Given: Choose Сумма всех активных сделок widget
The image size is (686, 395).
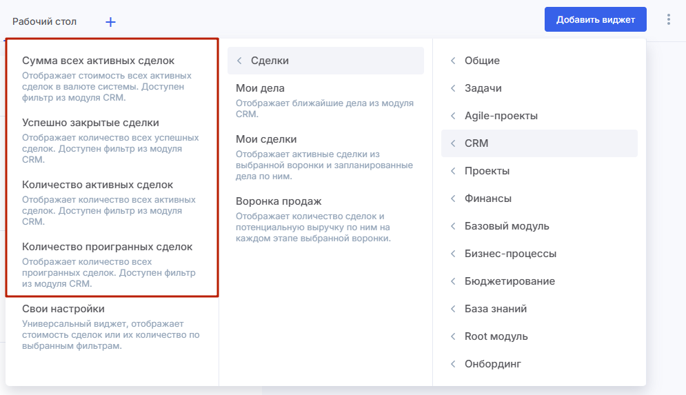Looking at the screenshot, I should [98, 61].
